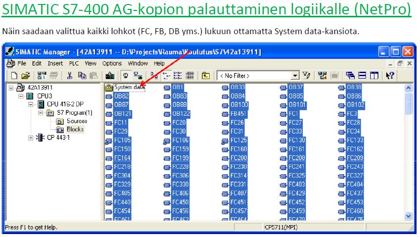
Task: Click the OB1 block icon
Action: 167,88
